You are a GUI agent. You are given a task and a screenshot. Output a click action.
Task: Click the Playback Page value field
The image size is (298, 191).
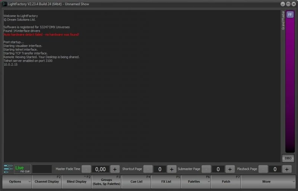(275, 169)
